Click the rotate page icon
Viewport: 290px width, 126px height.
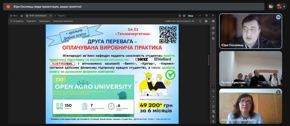coord(213,106)
